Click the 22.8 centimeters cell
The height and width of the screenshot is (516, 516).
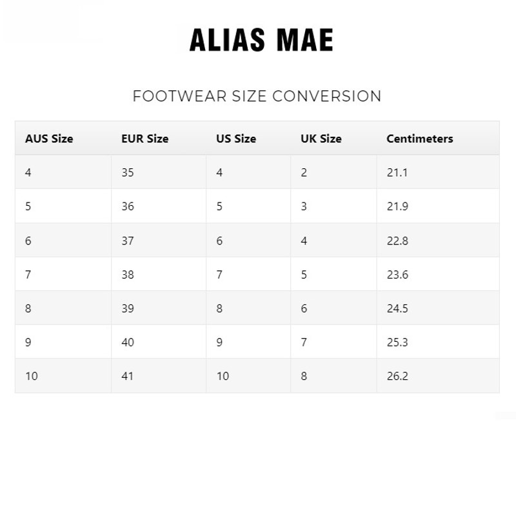[x=438, y=240]
